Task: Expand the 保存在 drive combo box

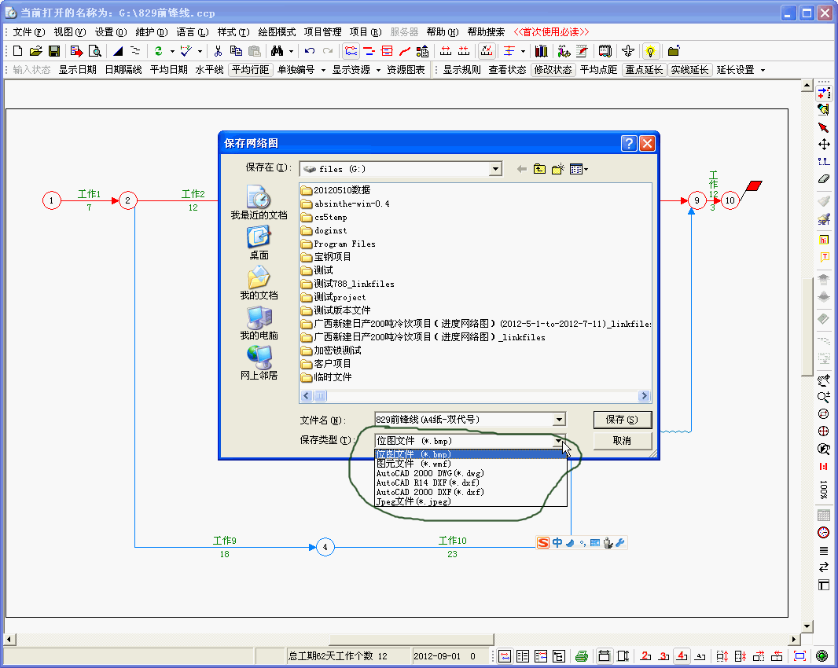Action: coord(495,170)
